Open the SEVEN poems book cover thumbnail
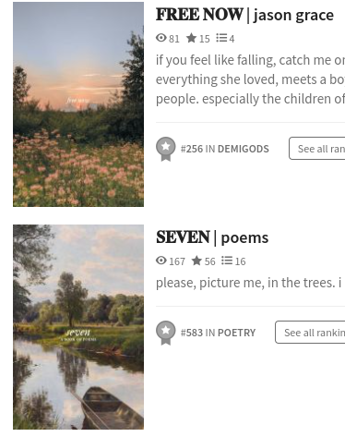345x437 pixels. [78, 327]
